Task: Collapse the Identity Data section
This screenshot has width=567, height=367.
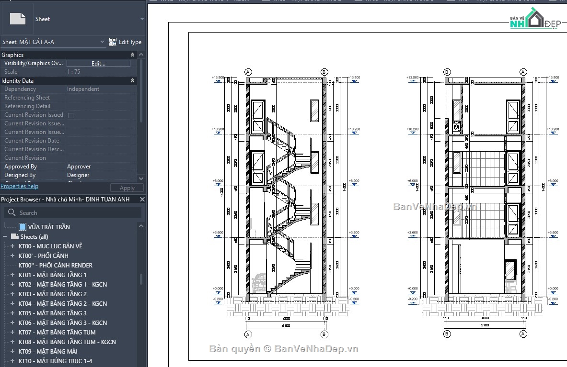Action: click(x=132, y=81)
